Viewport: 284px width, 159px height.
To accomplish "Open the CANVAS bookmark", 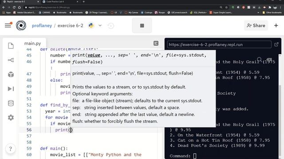I will pyautogui.click(x=44, y=12).
